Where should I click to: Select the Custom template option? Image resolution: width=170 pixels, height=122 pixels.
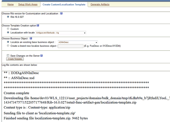pyautogui.click(x=8, y=29)
